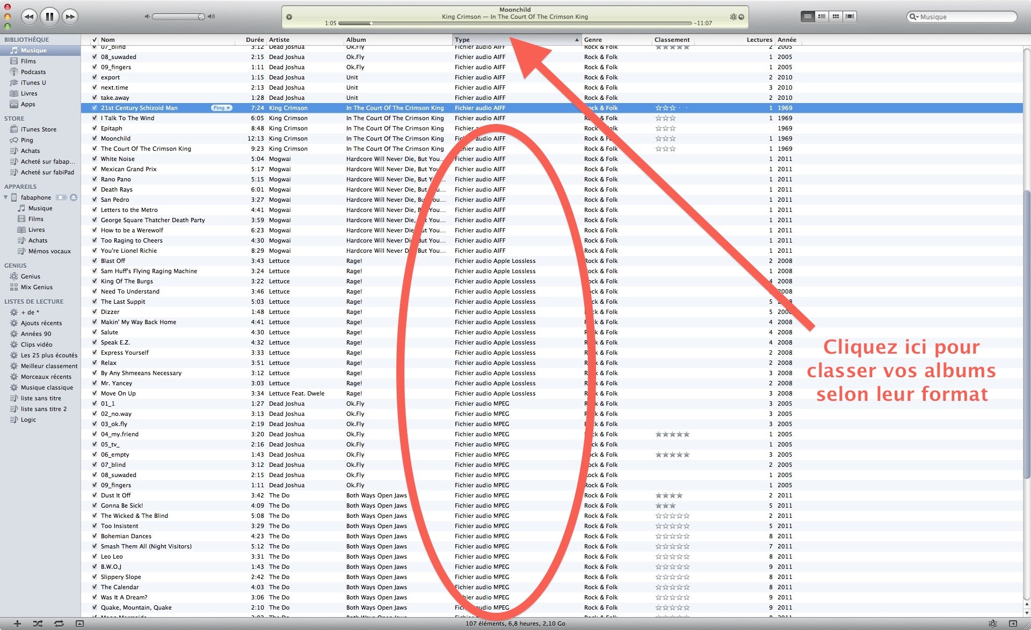Uncheck the White Noise track checkbox
The image size is (1031, 630).
[95, 159]
